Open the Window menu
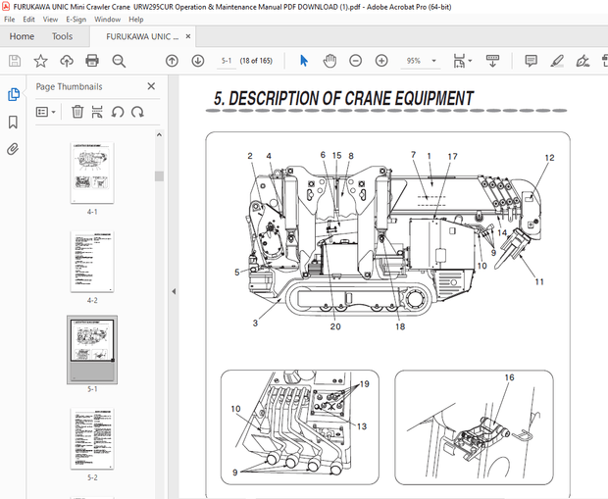Viewport: 608px width, 499px height. pos(108,19)
